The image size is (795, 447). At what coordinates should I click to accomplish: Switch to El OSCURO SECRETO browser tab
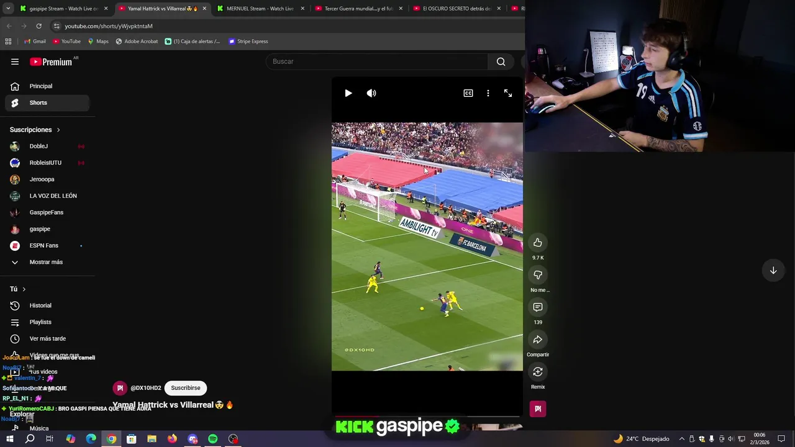(457, 9)
